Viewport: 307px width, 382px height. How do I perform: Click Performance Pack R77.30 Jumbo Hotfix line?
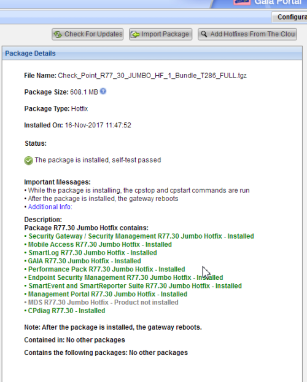pyautogui.click(x=107, y=269)
